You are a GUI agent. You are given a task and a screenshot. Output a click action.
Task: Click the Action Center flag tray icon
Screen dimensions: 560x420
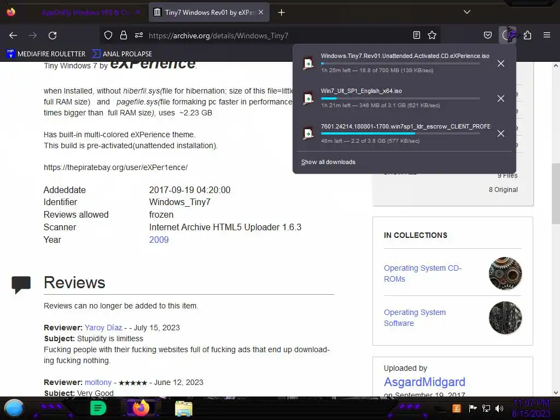tap(472, 408)
